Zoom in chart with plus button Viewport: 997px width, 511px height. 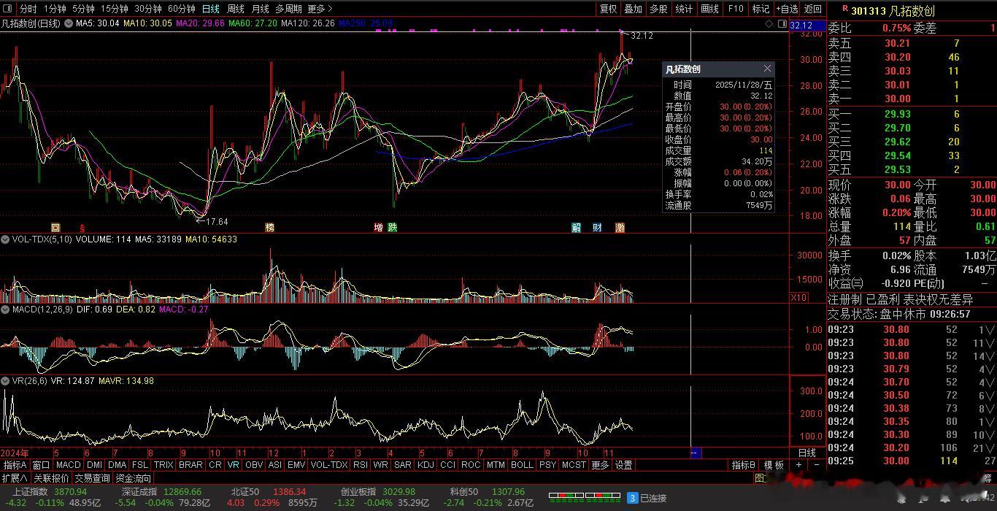[799, 465]
